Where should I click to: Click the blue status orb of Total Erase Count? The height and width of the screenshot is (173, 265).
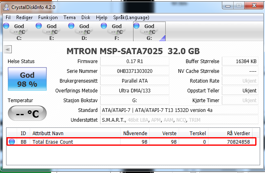coord(12,142)
